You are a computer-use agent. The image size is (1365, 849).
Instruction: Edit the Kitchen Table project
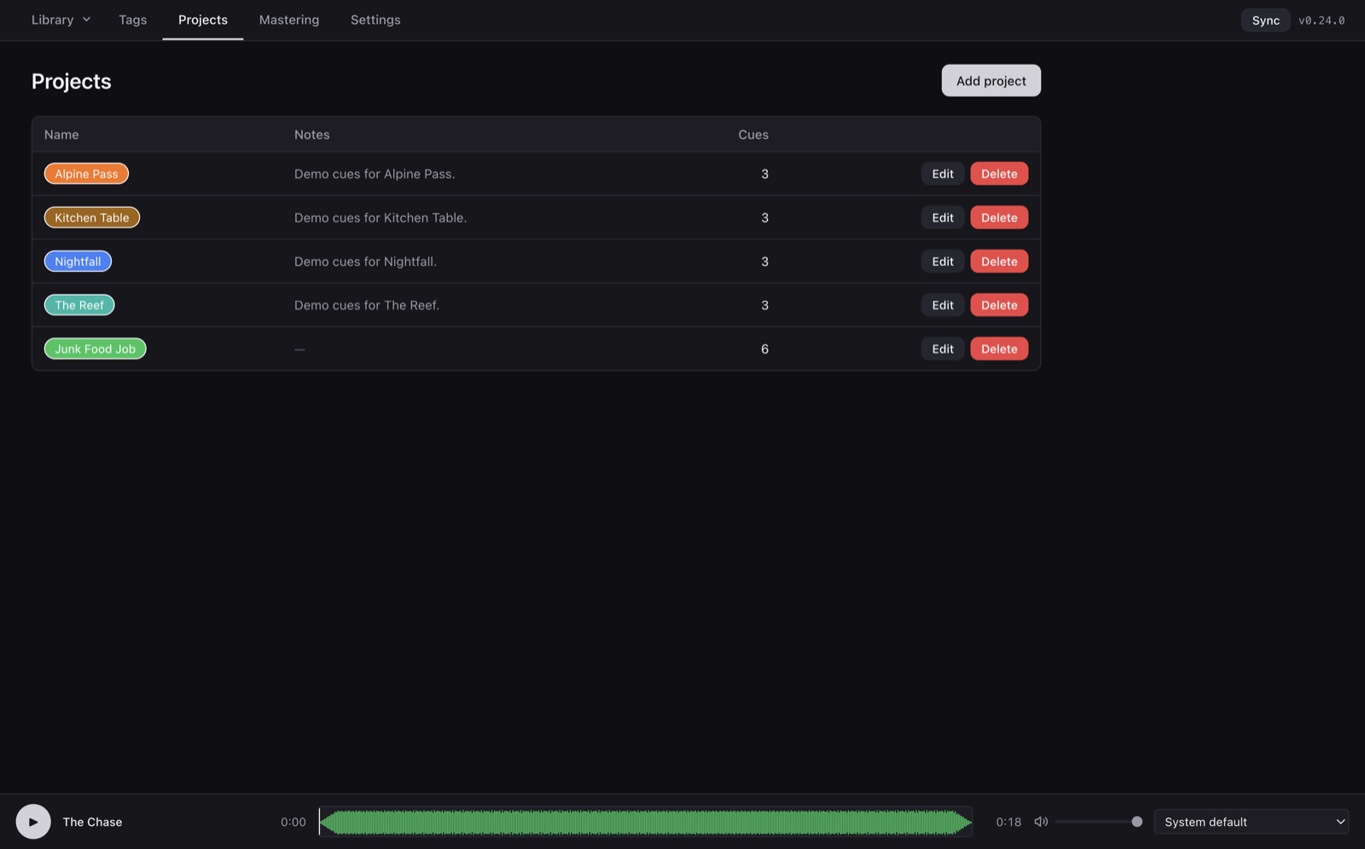[x=943, y=217]
